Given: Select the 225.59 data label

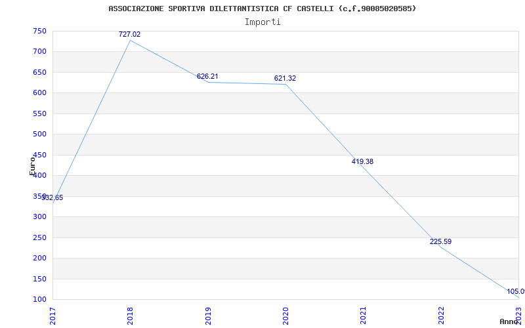Looking at the screenshot, I should pos(440,241).
